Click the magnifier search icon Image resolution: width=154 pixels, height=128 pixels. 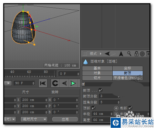tap(129, 54)
